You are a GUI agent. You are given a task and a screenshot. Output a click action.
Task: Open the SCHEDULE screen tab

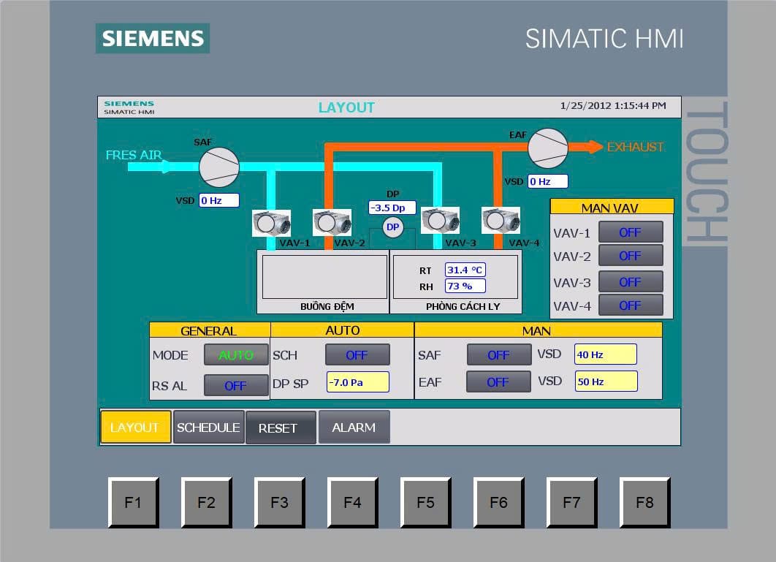click(x=208, y=428)
